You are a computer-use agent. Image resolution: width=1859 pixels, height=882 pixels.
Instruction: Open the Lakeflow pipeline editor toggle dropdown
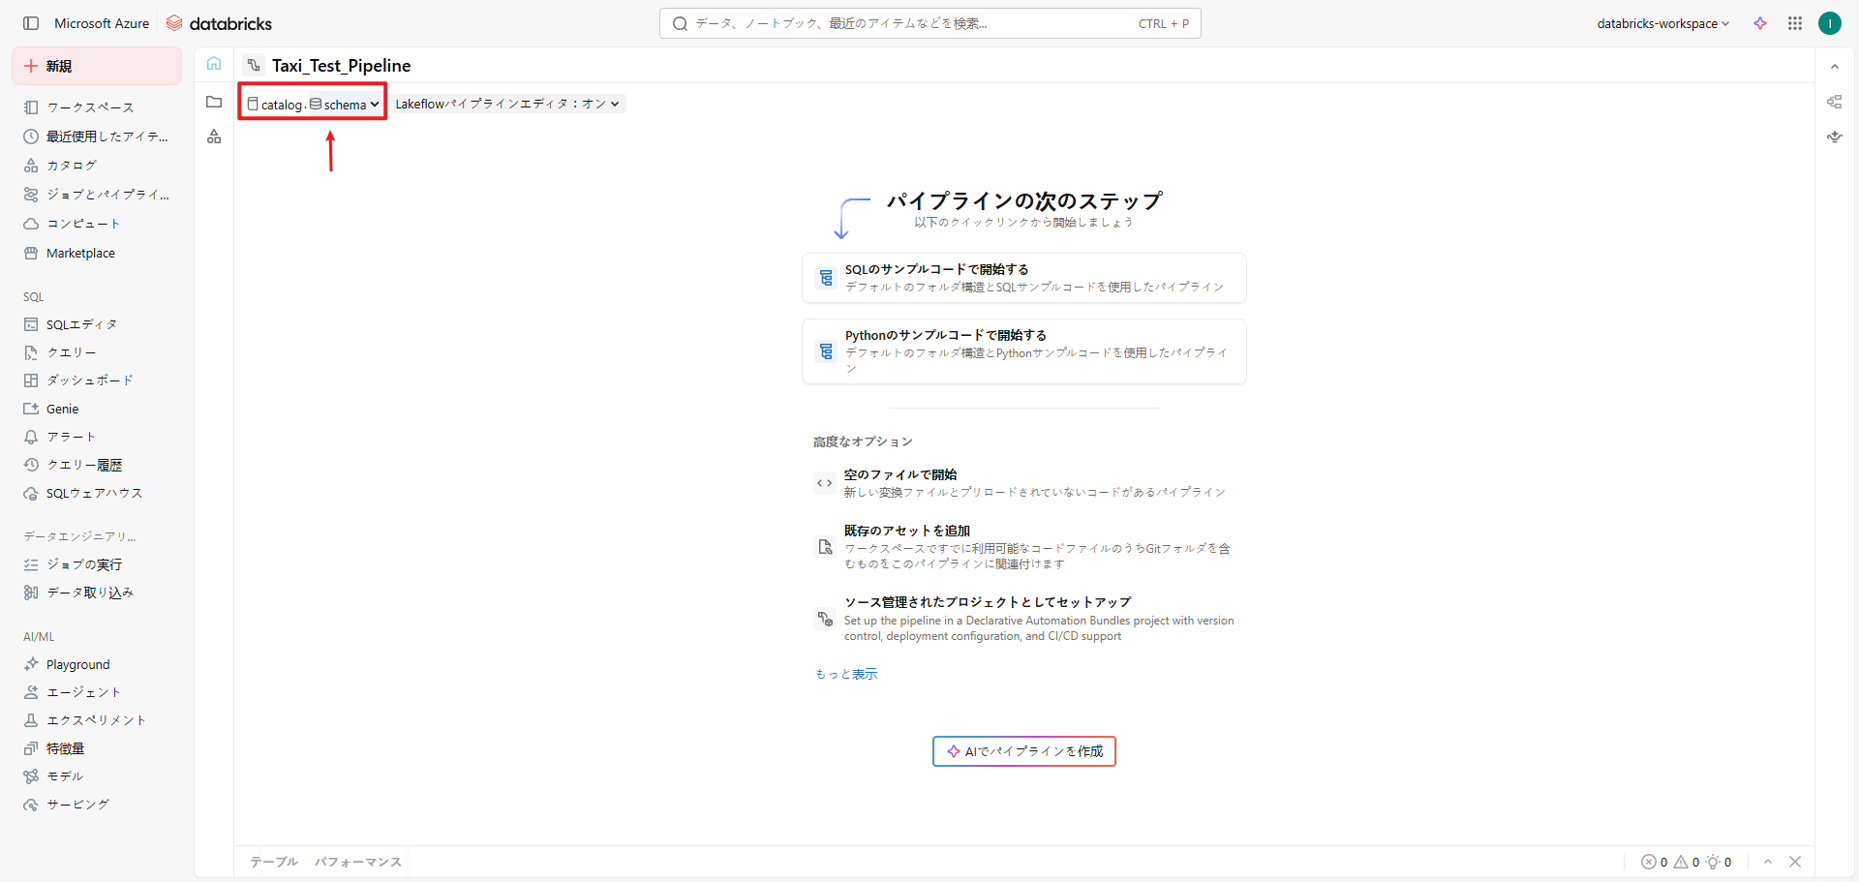click(x=507, y=104)
